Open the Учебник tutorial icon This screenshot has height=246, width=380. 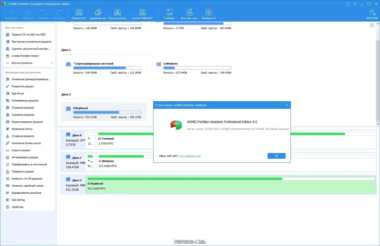[x=169, y=14]
